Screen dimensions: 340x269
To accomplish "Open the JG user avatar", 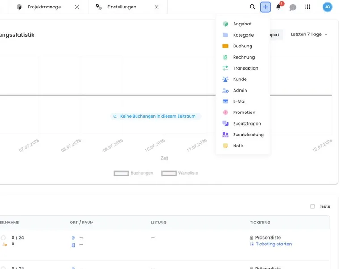I will [x=327, y=7].
